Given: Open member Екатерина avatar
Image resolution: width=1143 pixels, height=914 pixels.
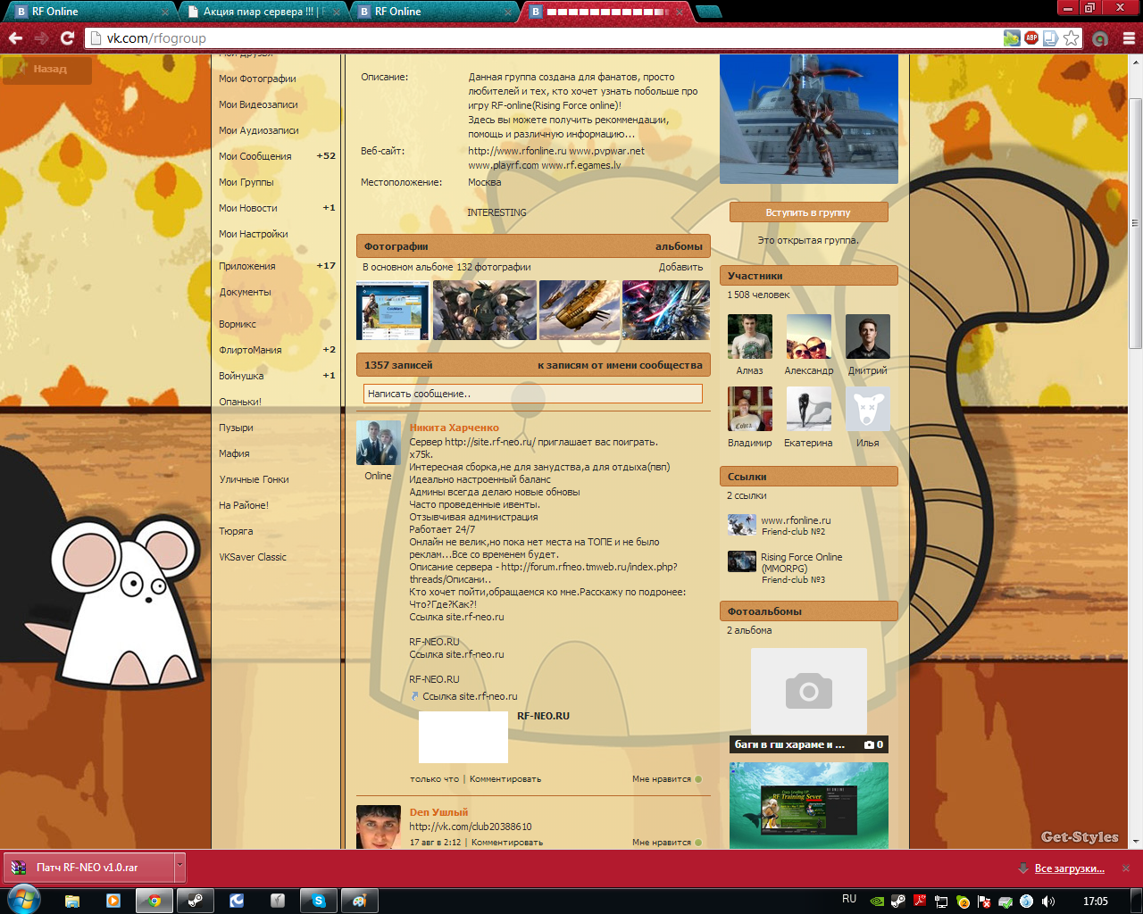Looking at the screenshot, I should click(809, 409).
